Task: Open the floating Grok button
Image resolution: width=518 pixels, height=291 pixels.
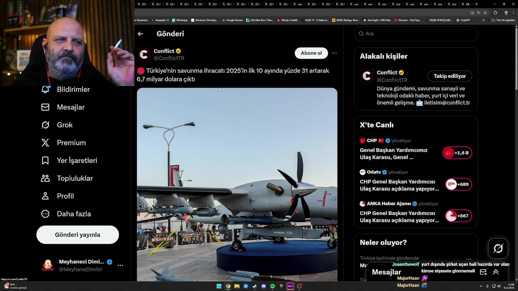Action: click(x=498, y=248)
